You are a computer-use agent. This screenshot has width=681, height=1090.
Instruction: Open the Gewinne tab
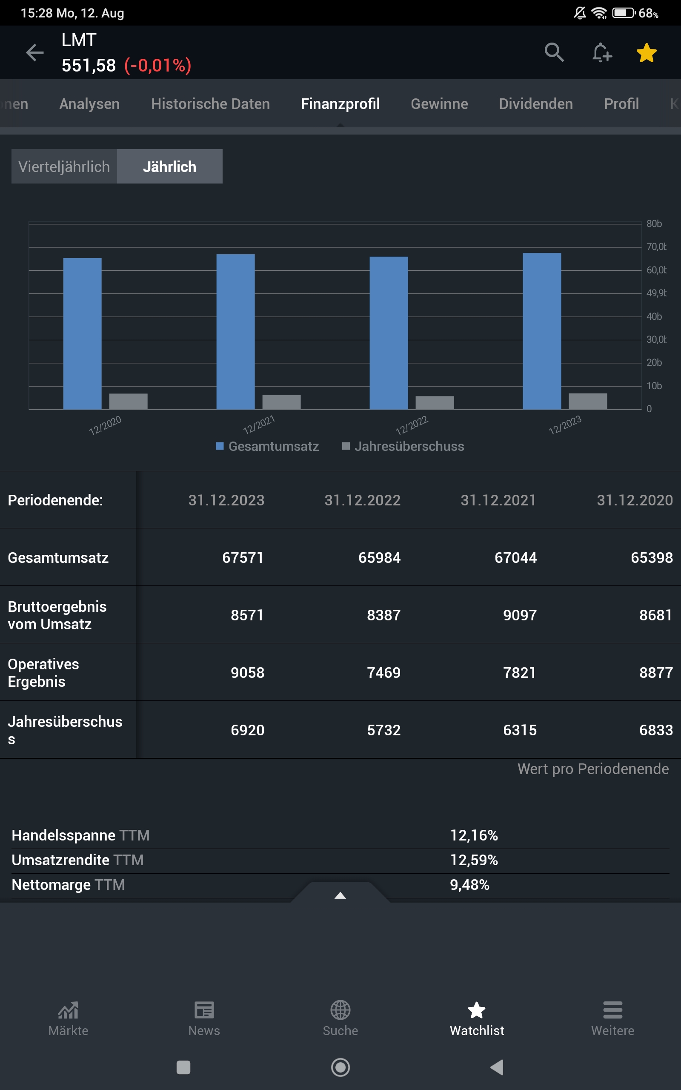pos(439,103)
